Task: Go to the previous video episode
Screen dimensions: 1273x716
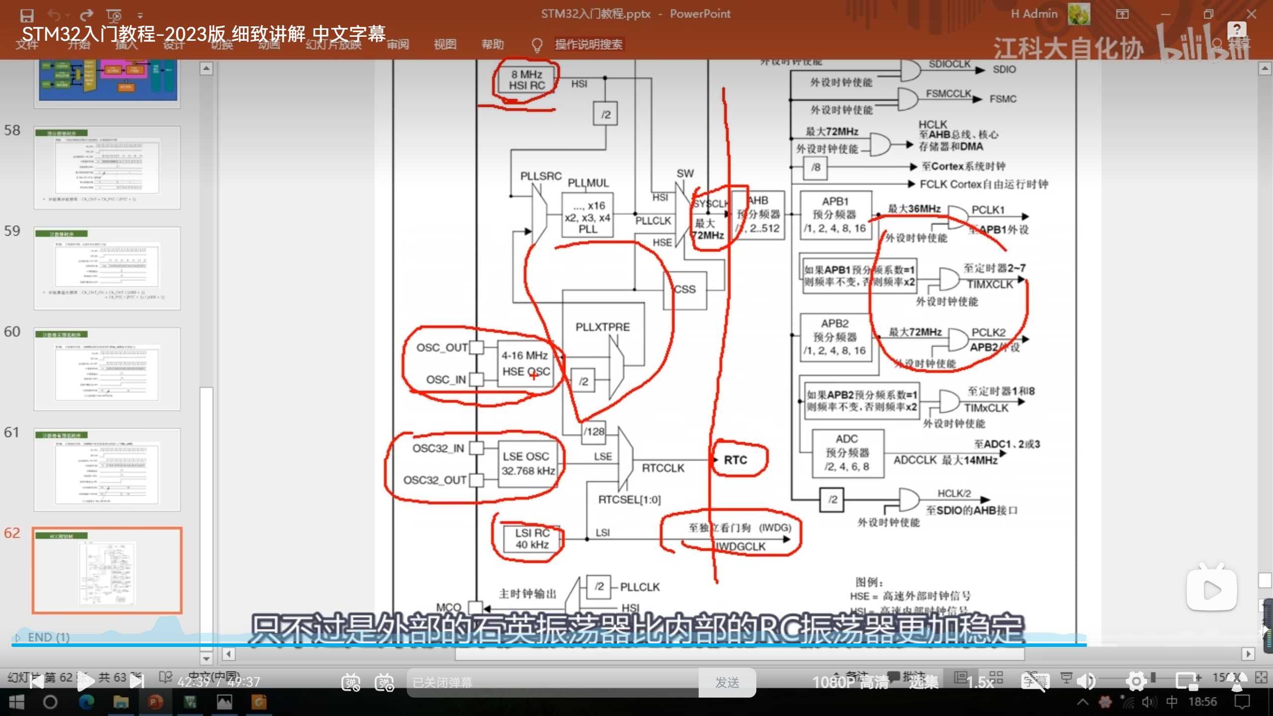Action: point(36,682)
